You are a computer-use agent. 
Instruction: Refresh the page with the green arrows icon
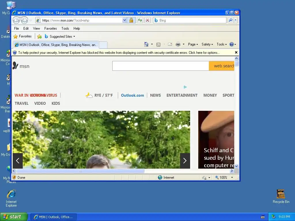click(140, 20)
